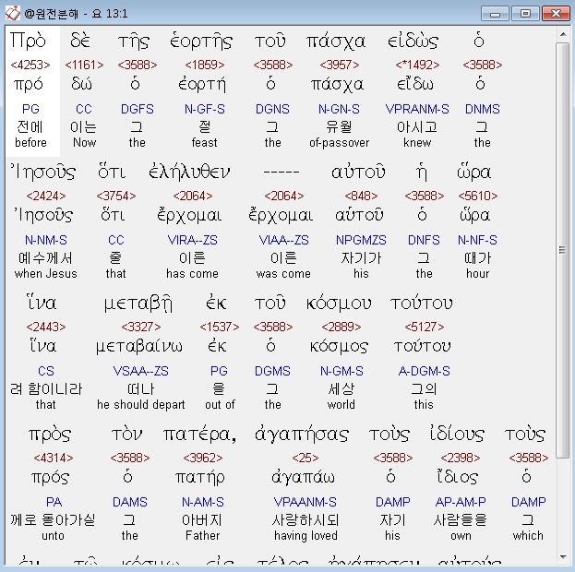Select the Greek word ἀγαπήσας
This screenshot has height=572, width=575.
point(302,435)
